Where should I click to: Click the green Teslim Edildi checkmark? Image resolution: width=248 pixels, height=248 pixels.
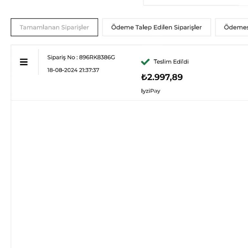(x=145, y=62)
